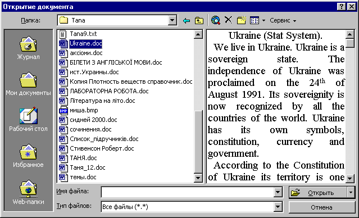
Task: Open the Мои документы shortcut
Action: (28, 84)
